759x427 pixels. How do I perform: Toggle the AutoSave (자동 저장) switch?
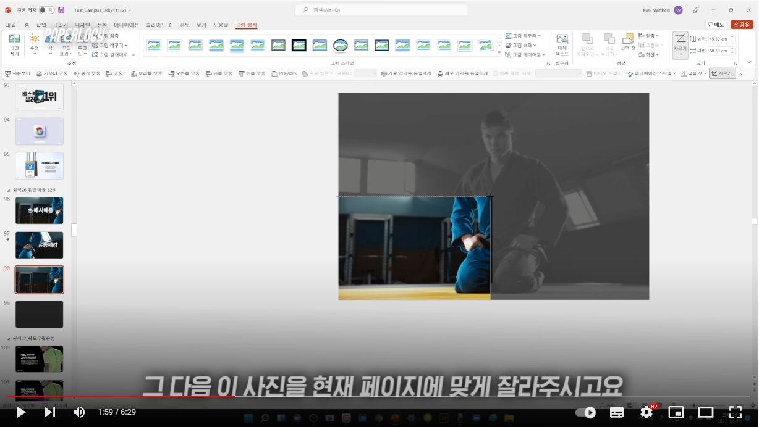pos(47,10)
